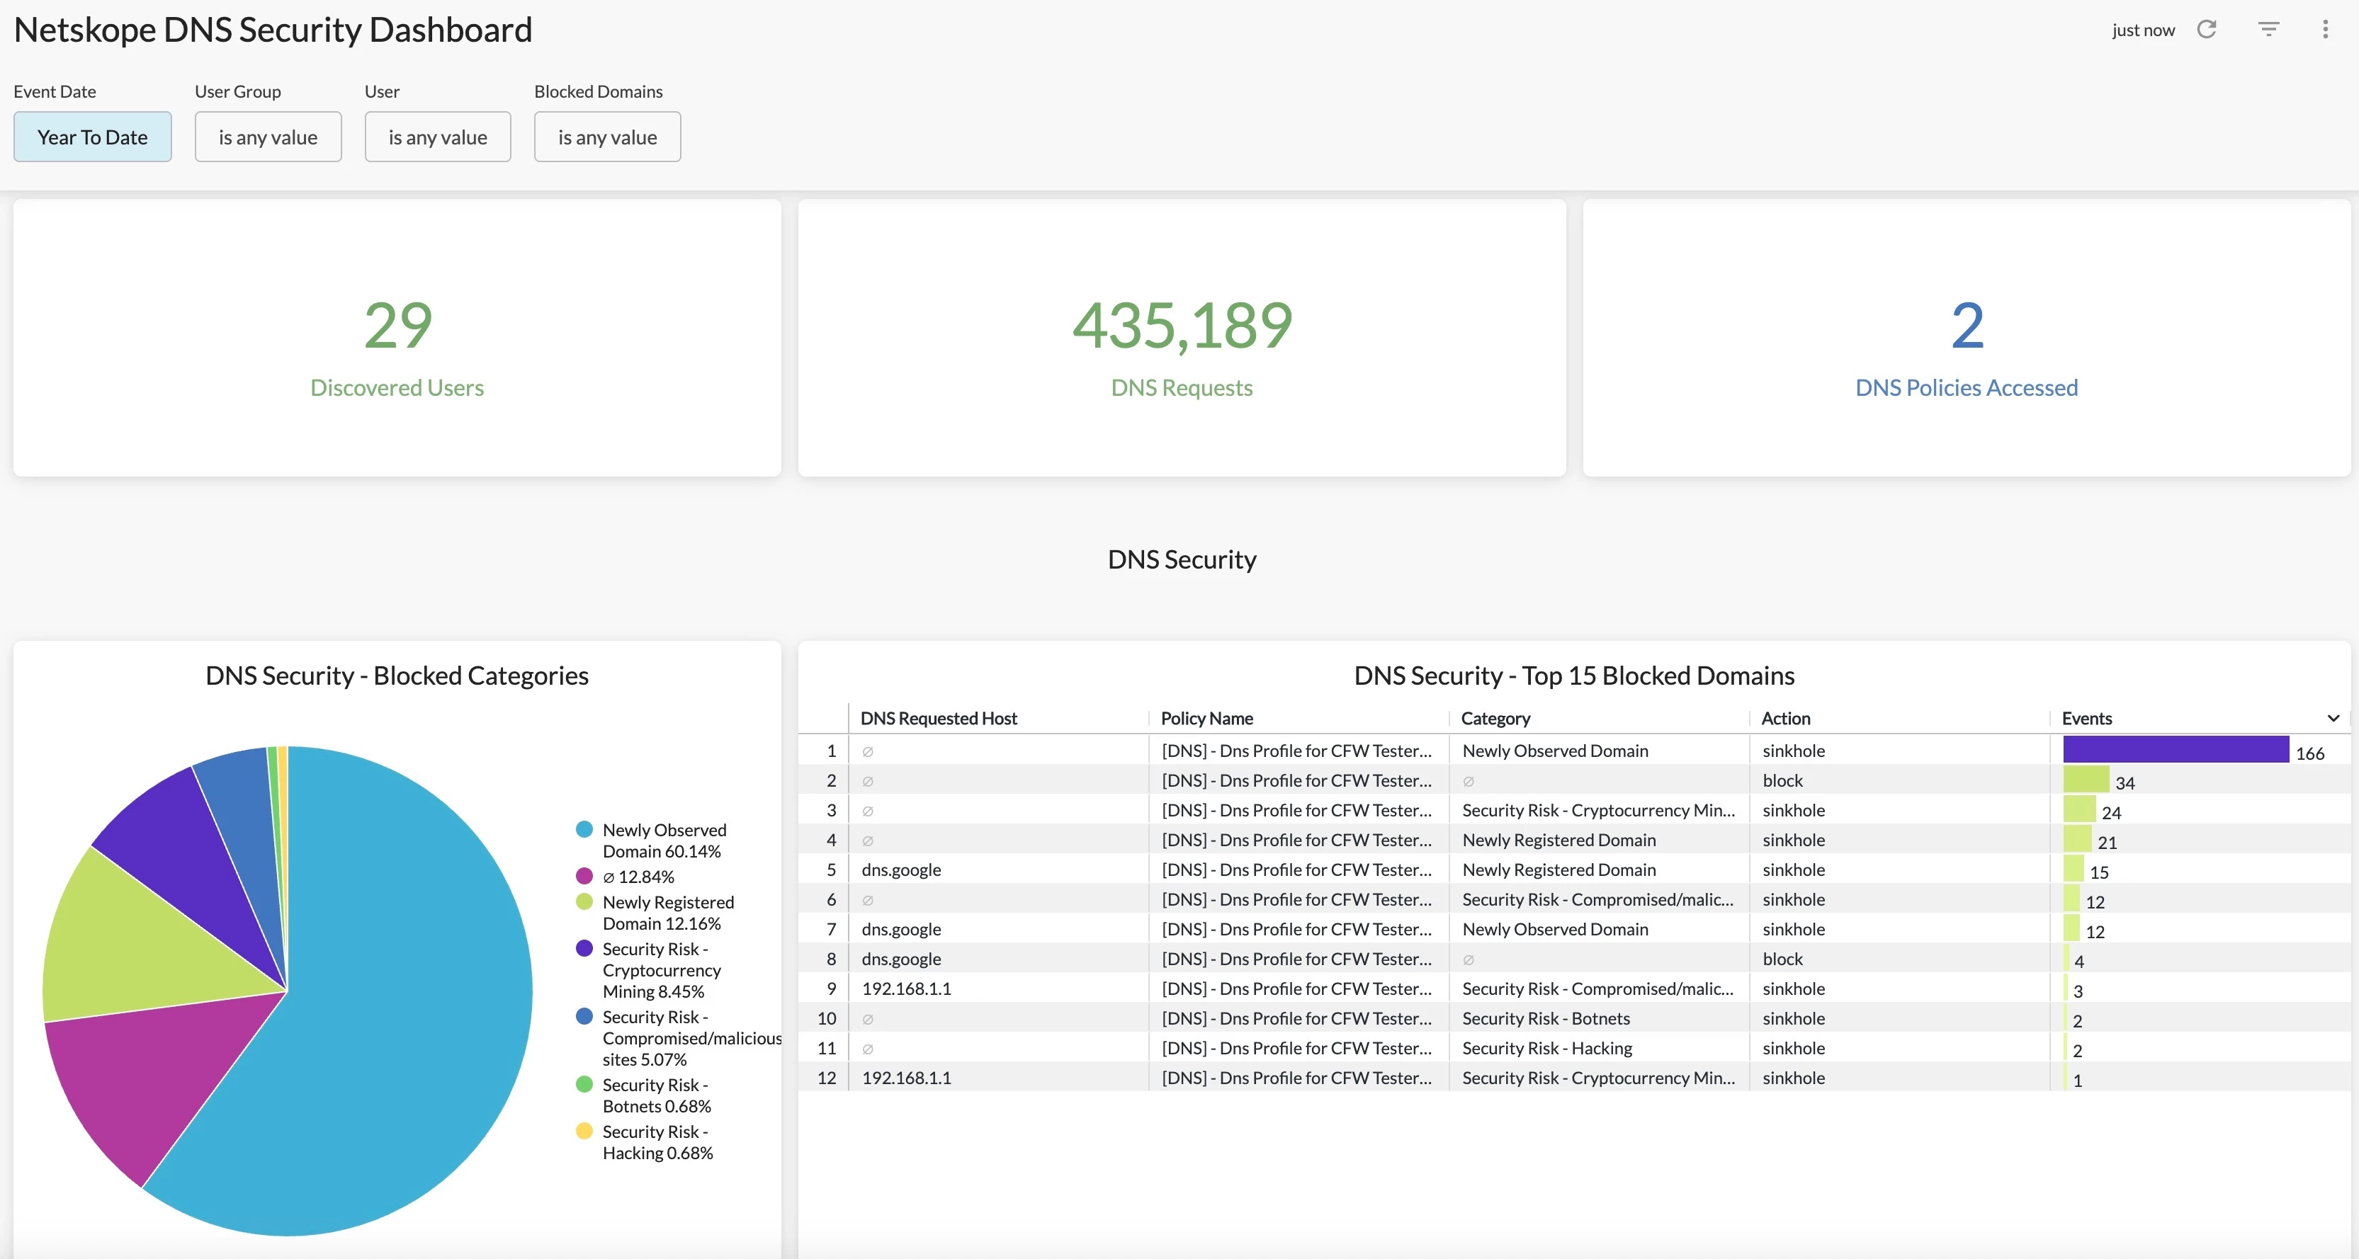
Task: Click the policy name cell in row 1
Action: click(x=1296, y=751)
